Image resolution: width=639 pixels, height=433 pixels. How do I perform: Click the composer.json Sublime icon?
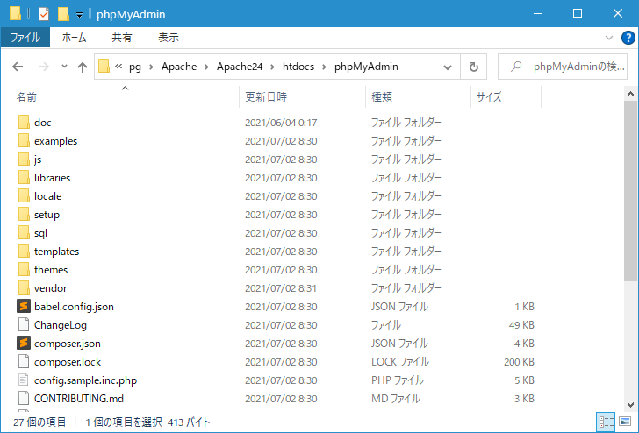tap(24, 343)
